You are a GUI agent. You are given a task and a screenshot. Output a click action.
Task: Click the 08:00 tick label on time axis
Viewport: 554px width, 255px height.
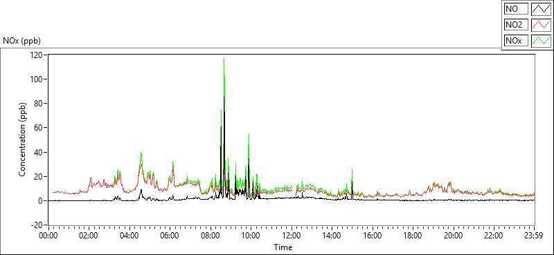point(211,234)
